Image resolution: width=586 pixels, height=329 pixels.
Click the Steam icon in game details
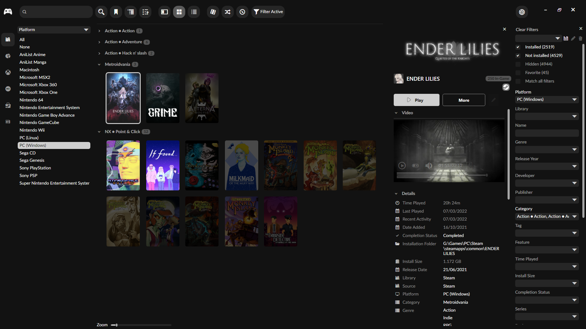click(x=506, y=87)
